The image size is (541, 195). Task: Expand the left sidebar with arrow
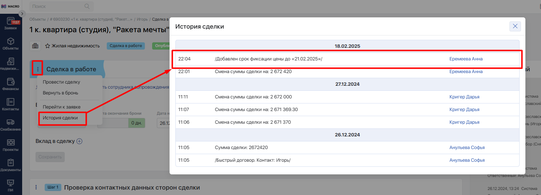(22, 13)
